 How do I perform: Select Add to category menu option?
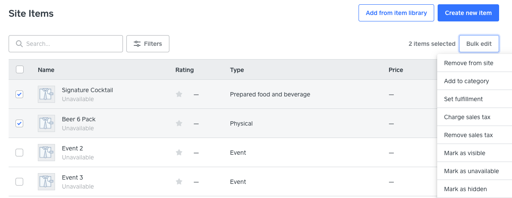(466, 81)
